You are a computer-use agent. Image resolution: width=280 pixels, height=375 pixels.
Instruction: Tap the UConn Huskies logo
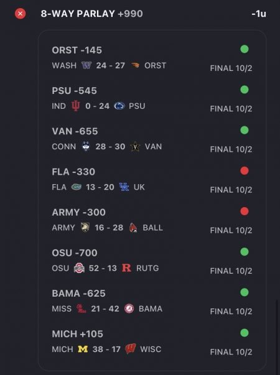point(86,146)
